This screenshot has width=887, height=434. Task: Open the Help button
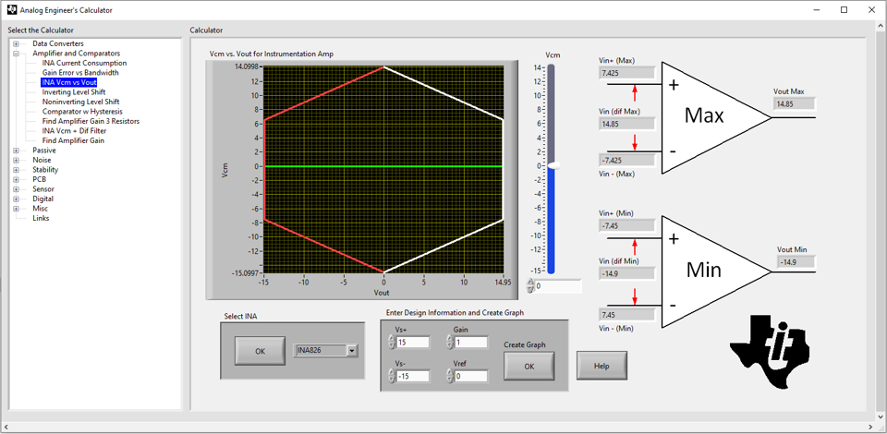point(601,366)
